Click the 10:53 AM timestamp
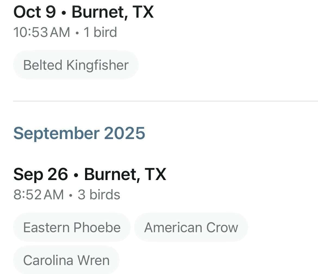This screenshot has width=318, height=274. point(42,32)
